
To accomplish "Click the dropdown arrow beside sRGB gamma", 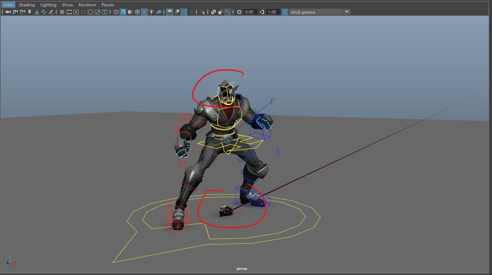I will (x=347, y=12).
